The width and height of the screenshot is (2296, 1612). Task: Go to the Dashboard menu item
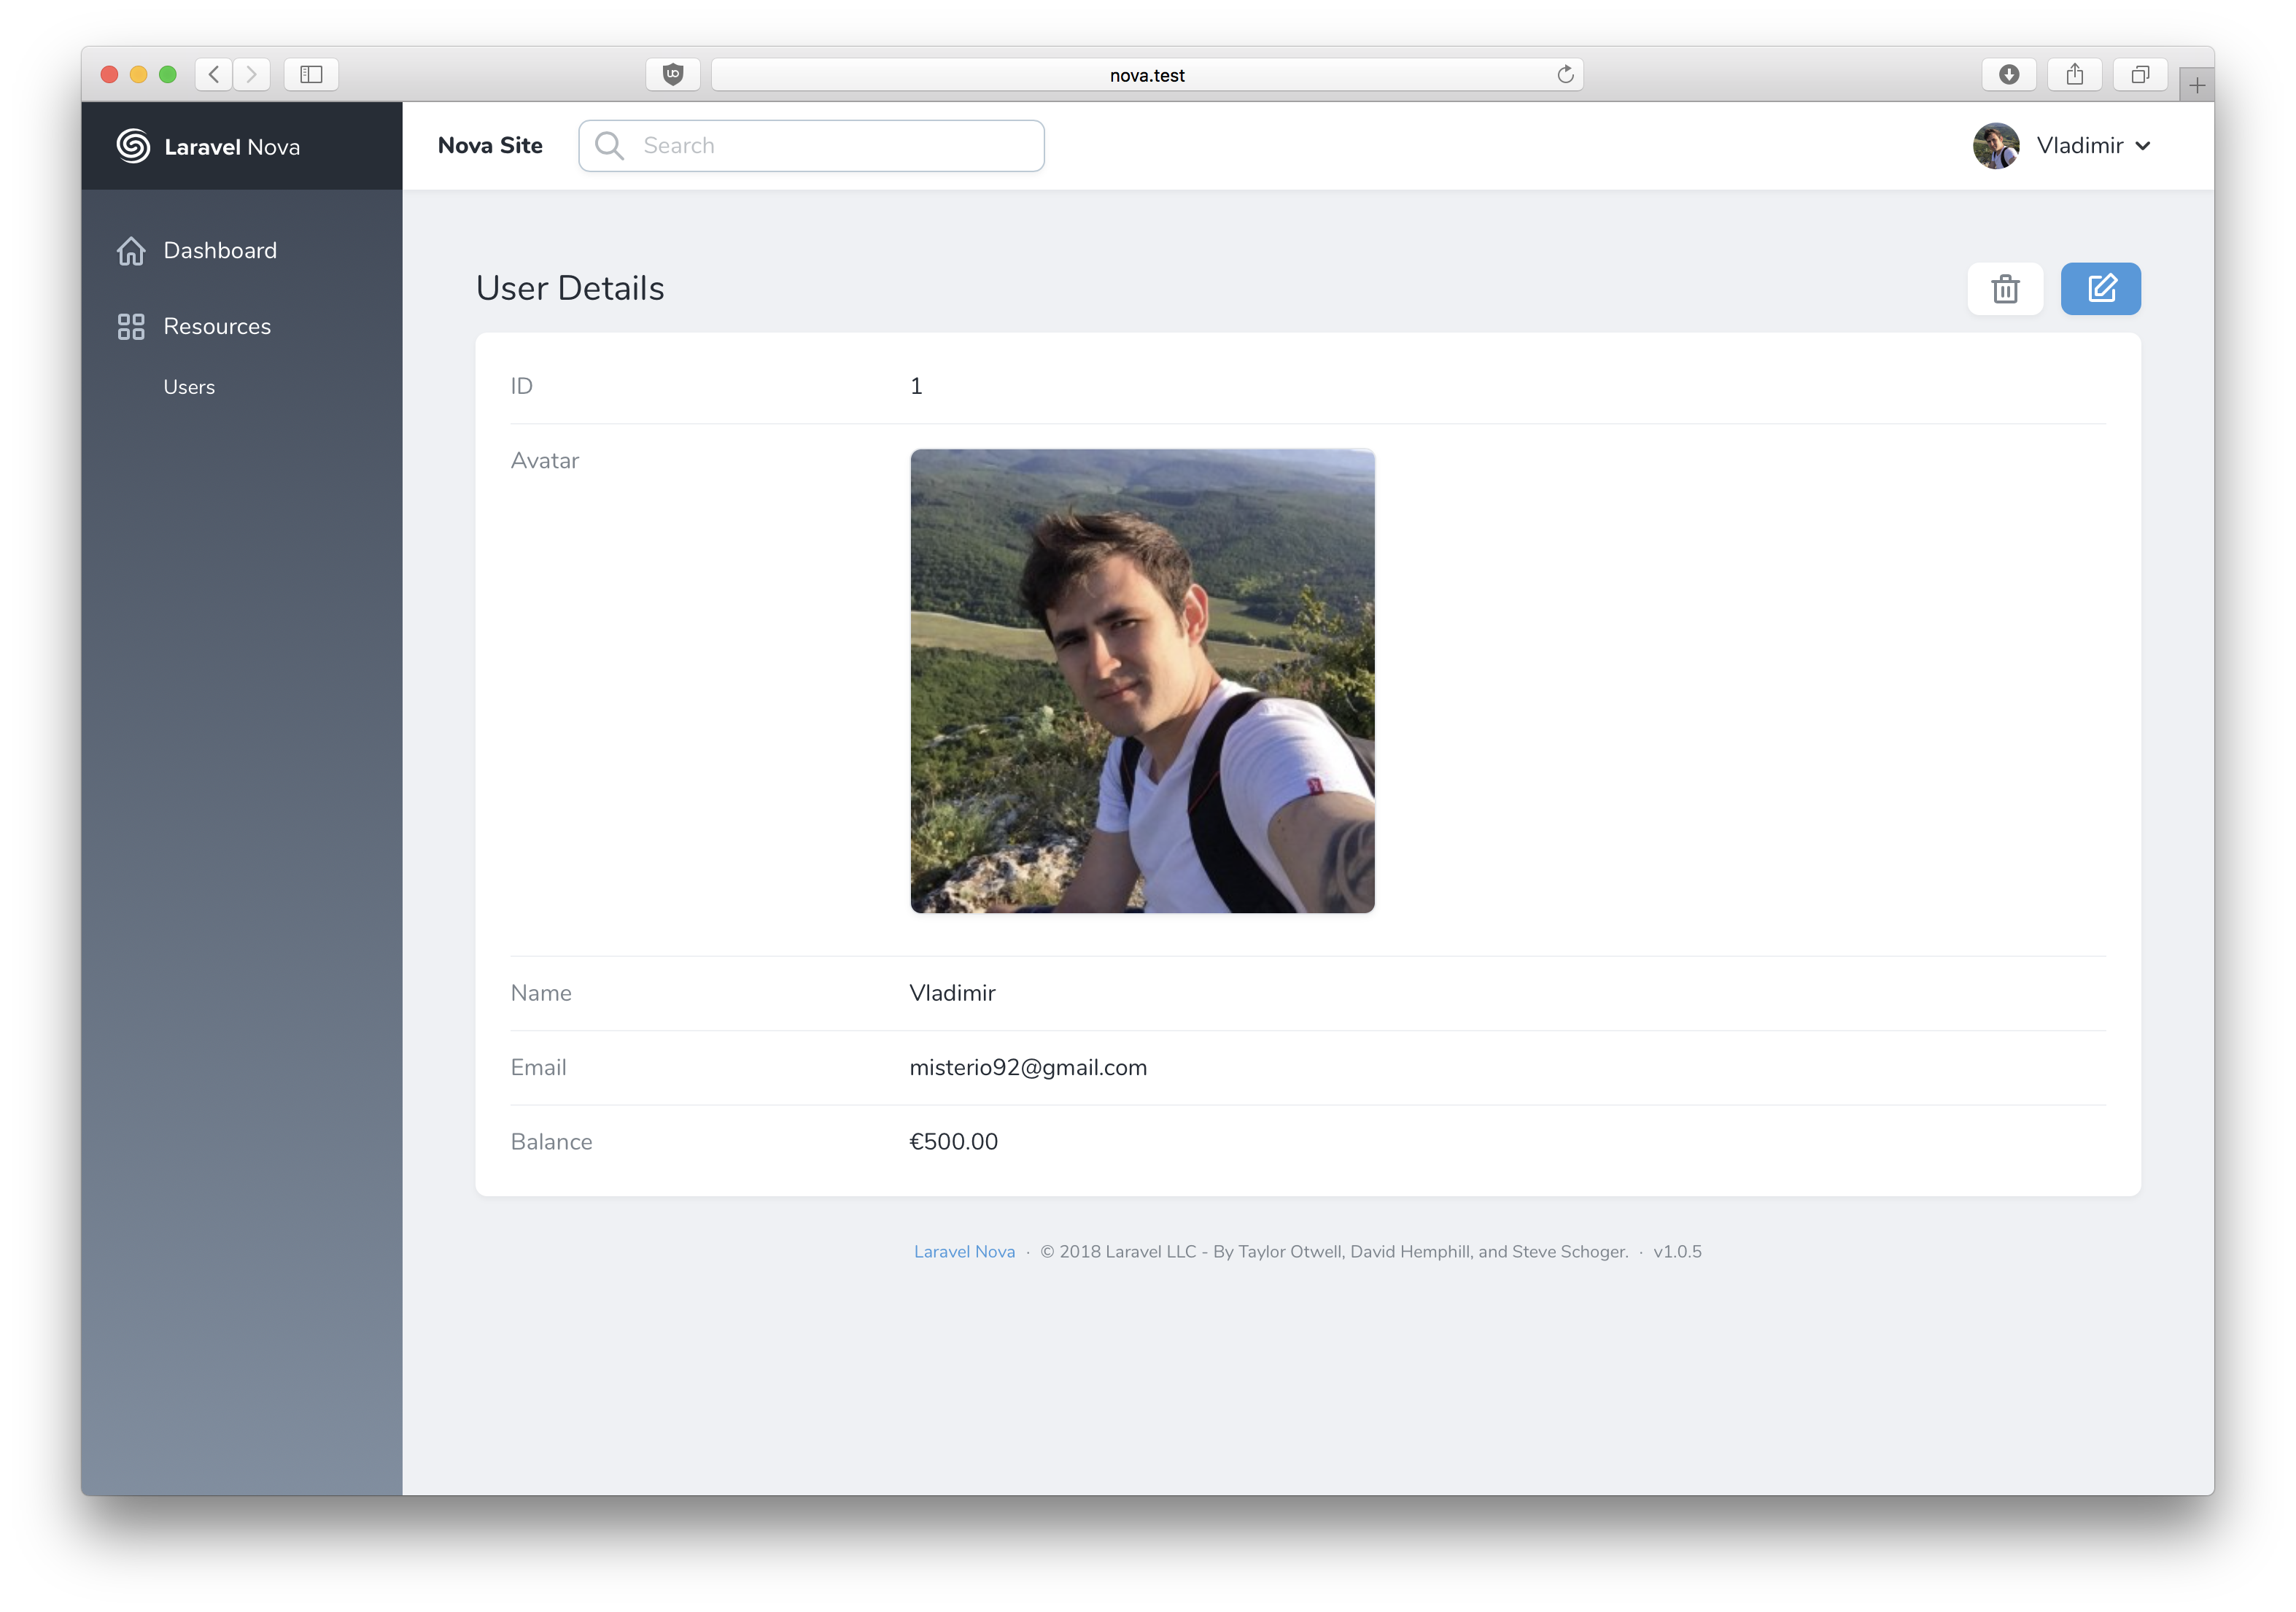(x=220, y=251)
